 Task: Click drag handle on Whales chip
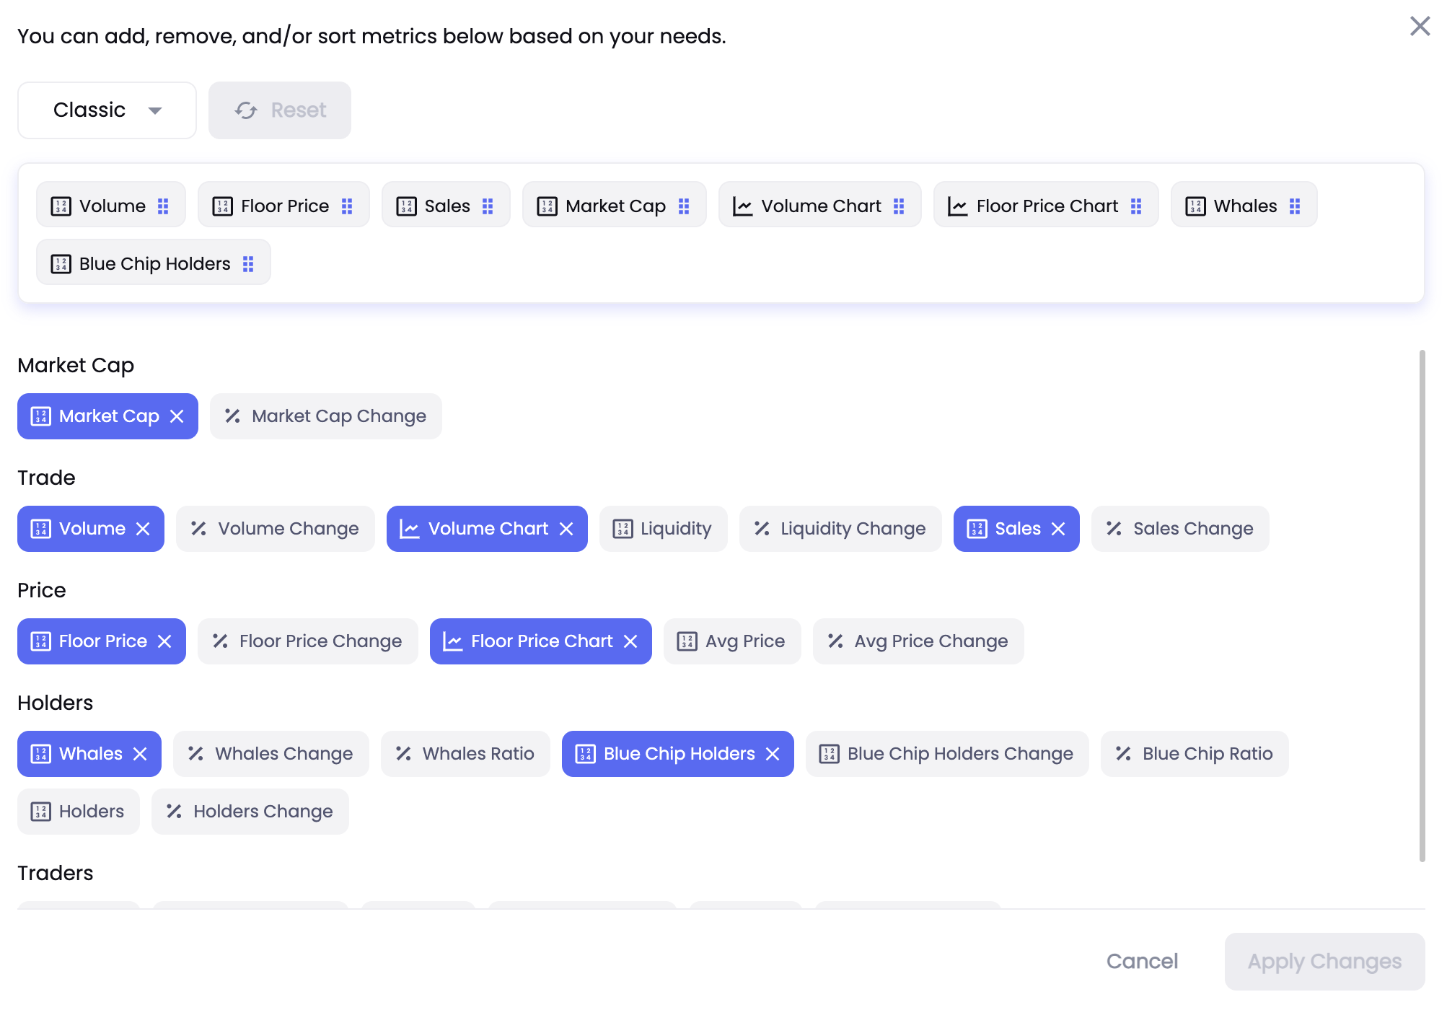click(x=1295, y=206)
